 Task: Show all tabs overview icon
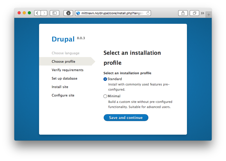(x=194, y=13)
